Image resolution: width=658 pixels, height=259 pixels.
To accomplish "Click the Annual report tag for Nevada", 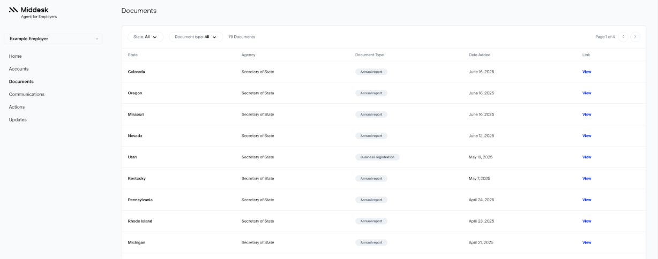I will coord(371,136).
